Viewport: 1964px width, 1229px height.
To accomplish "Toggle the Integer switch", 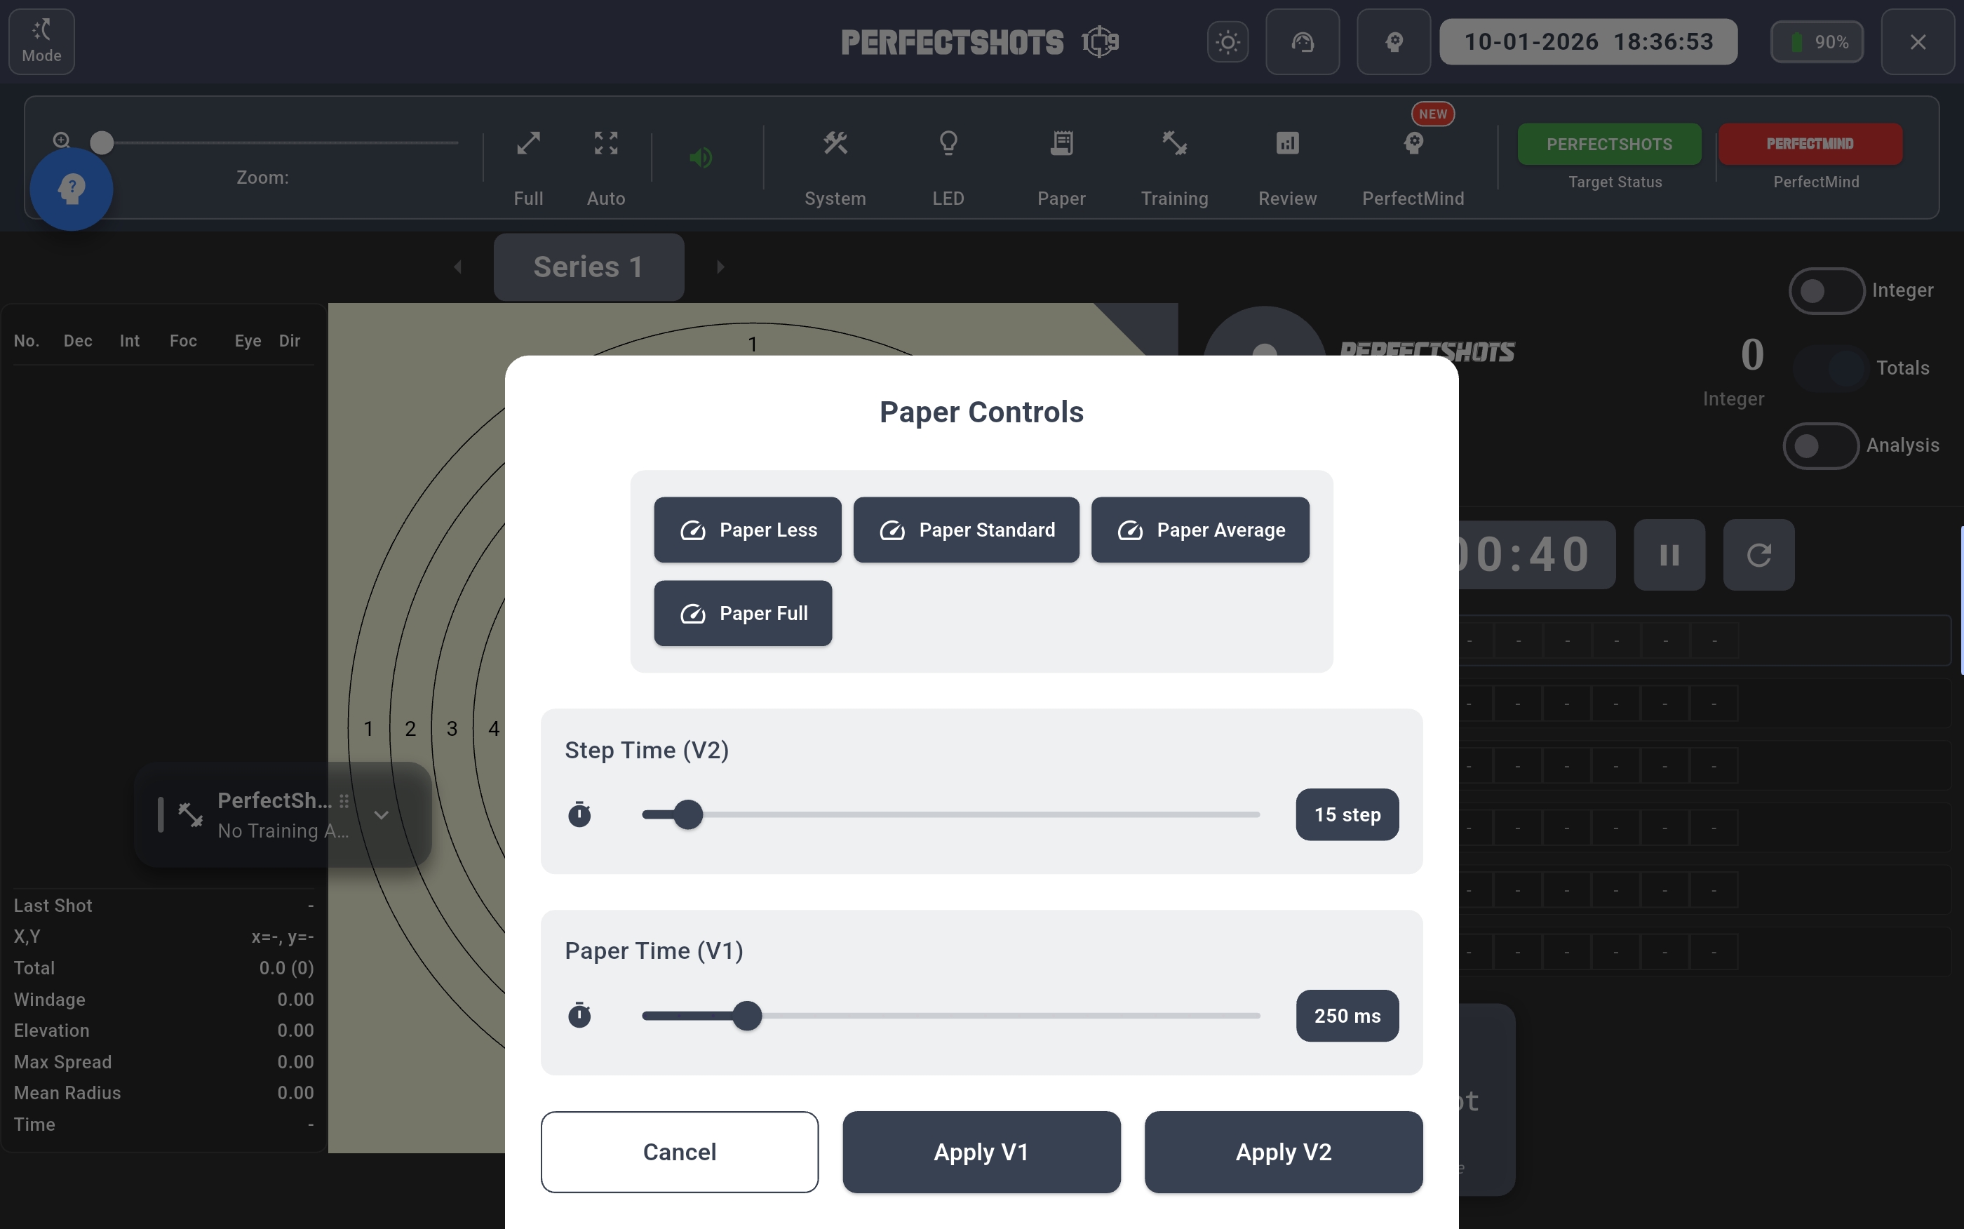I will pyautogui.click(x=1825, y=290).
